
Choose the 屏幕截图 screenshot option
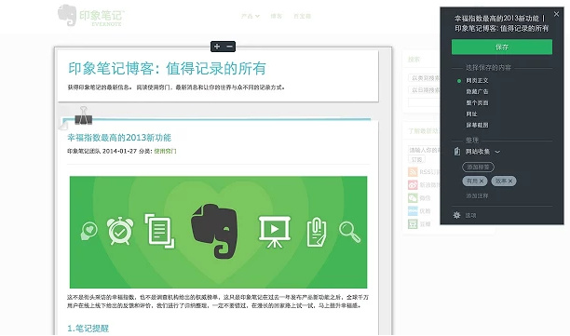pyautogui.click(x=477, y=125)
